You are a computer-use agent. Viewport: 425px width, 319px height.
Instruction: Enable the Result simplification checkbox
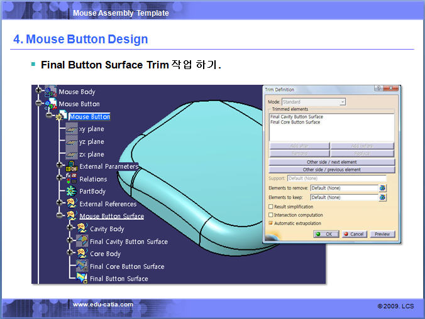(271, 207)
